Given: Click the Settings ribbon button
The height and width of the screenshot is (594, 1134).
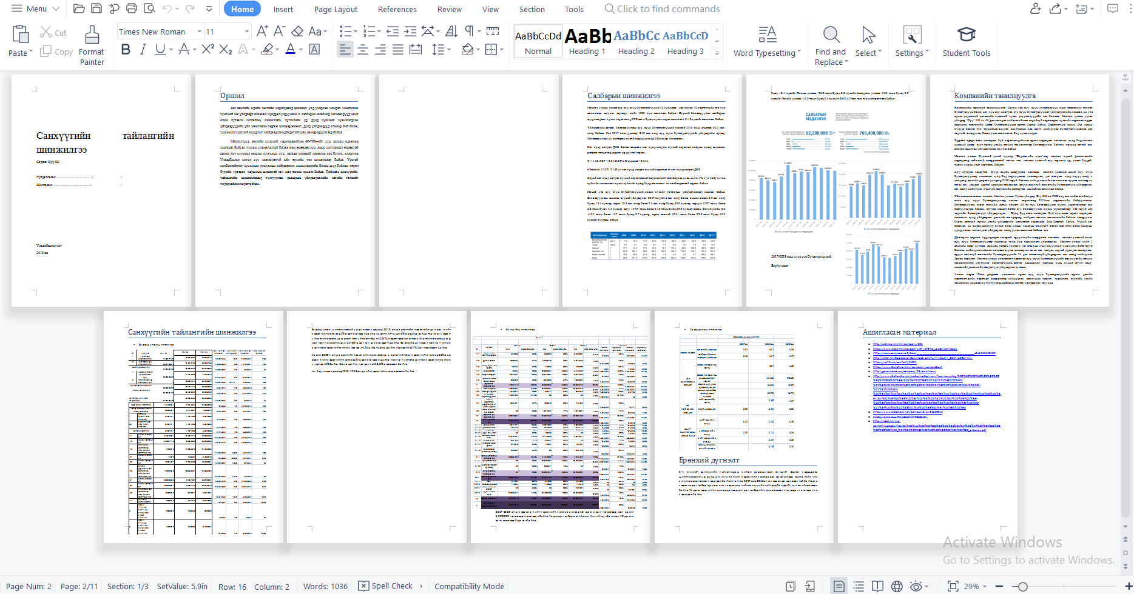Looking at the screenshot, I should pos(912,41).
